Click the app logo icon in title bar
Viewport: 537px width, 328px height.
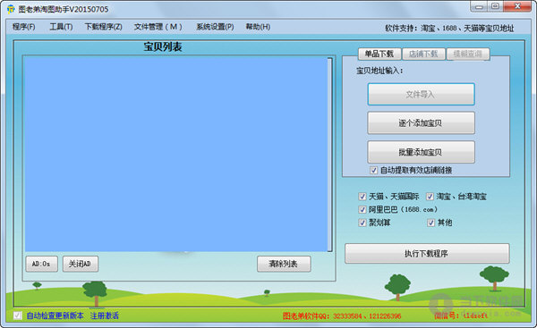click(11, 9)
